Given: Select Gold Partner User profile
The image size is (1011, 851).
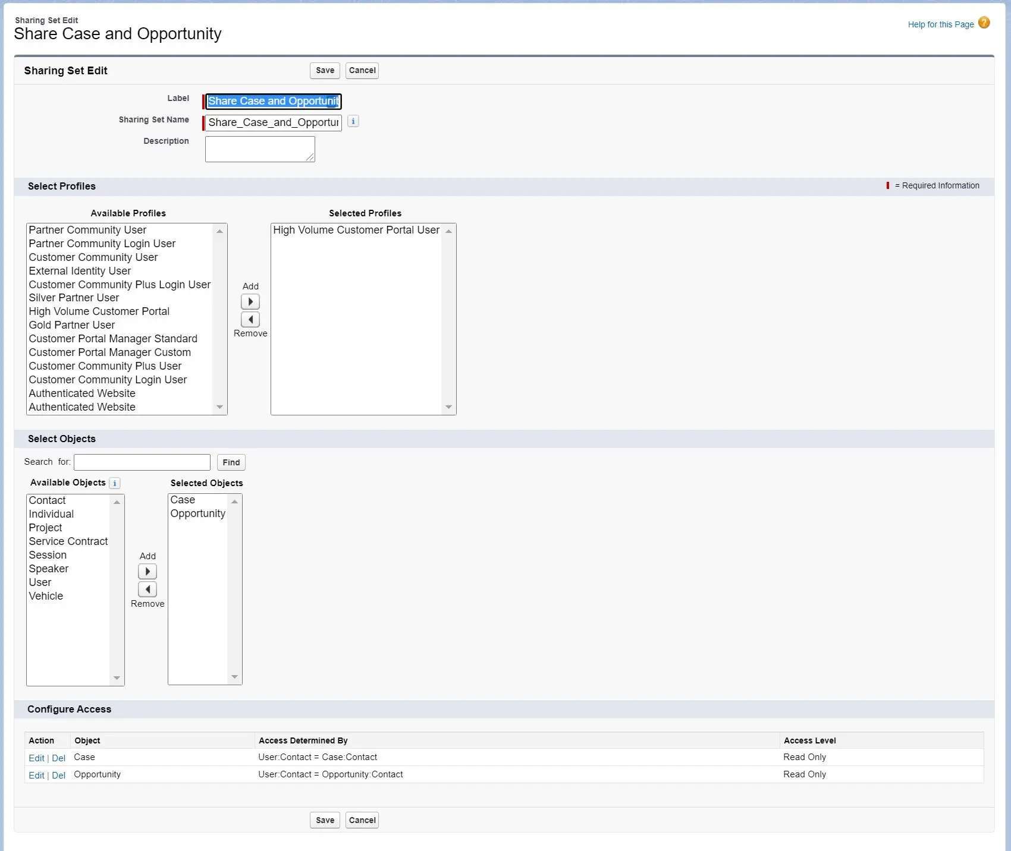Looking at the screenshot, I should (120, 325).
